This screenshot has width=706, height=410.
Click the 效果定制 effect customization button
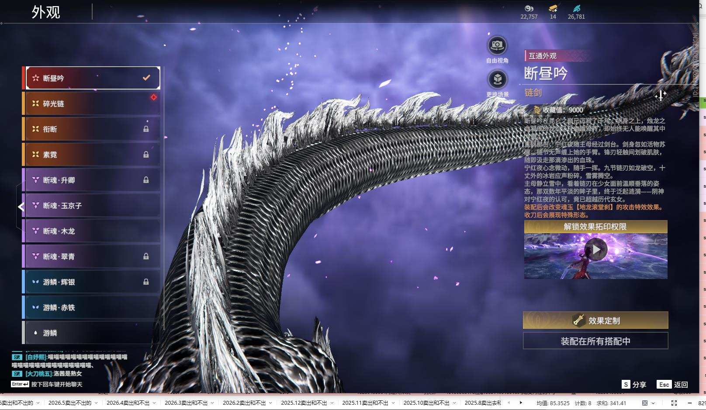tap(595, 320)
